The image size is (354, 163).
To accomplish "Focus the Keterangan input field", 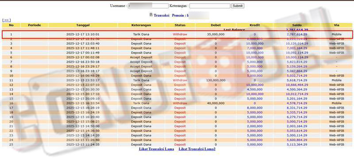I will tap(210, 6).
